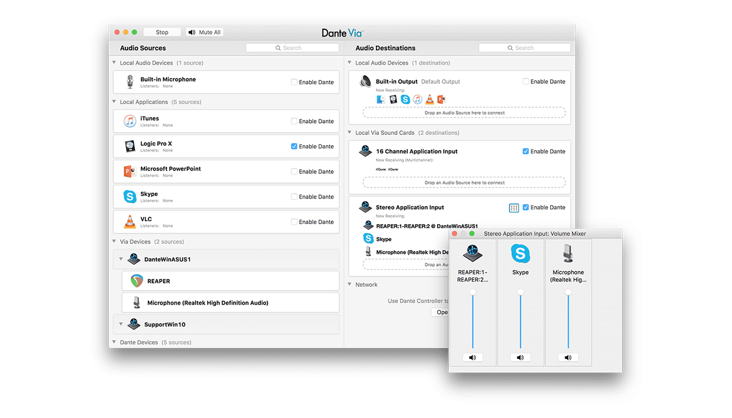This screenshot has height=418, width=732.
Task: Collapse the Local Via Sound Cards section
Action: coord(350,133)
